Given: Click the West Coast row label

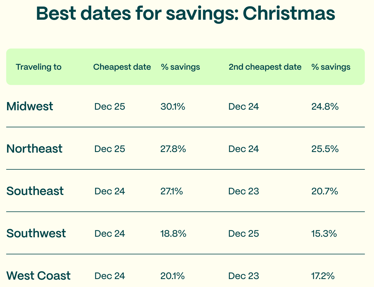Looking at the screenshot, I should pos(38,276).
